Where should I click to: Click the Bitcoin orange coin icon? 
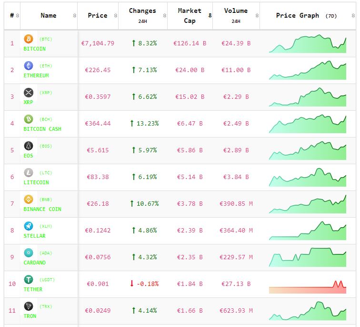(29, 39)
